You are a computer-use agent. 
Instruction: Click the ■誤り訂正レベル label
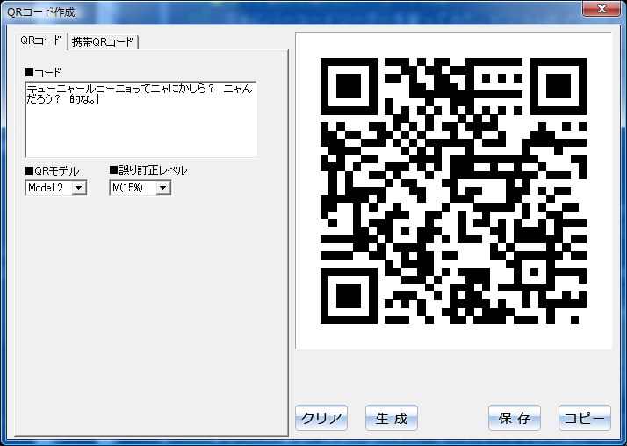coord(148,170)
